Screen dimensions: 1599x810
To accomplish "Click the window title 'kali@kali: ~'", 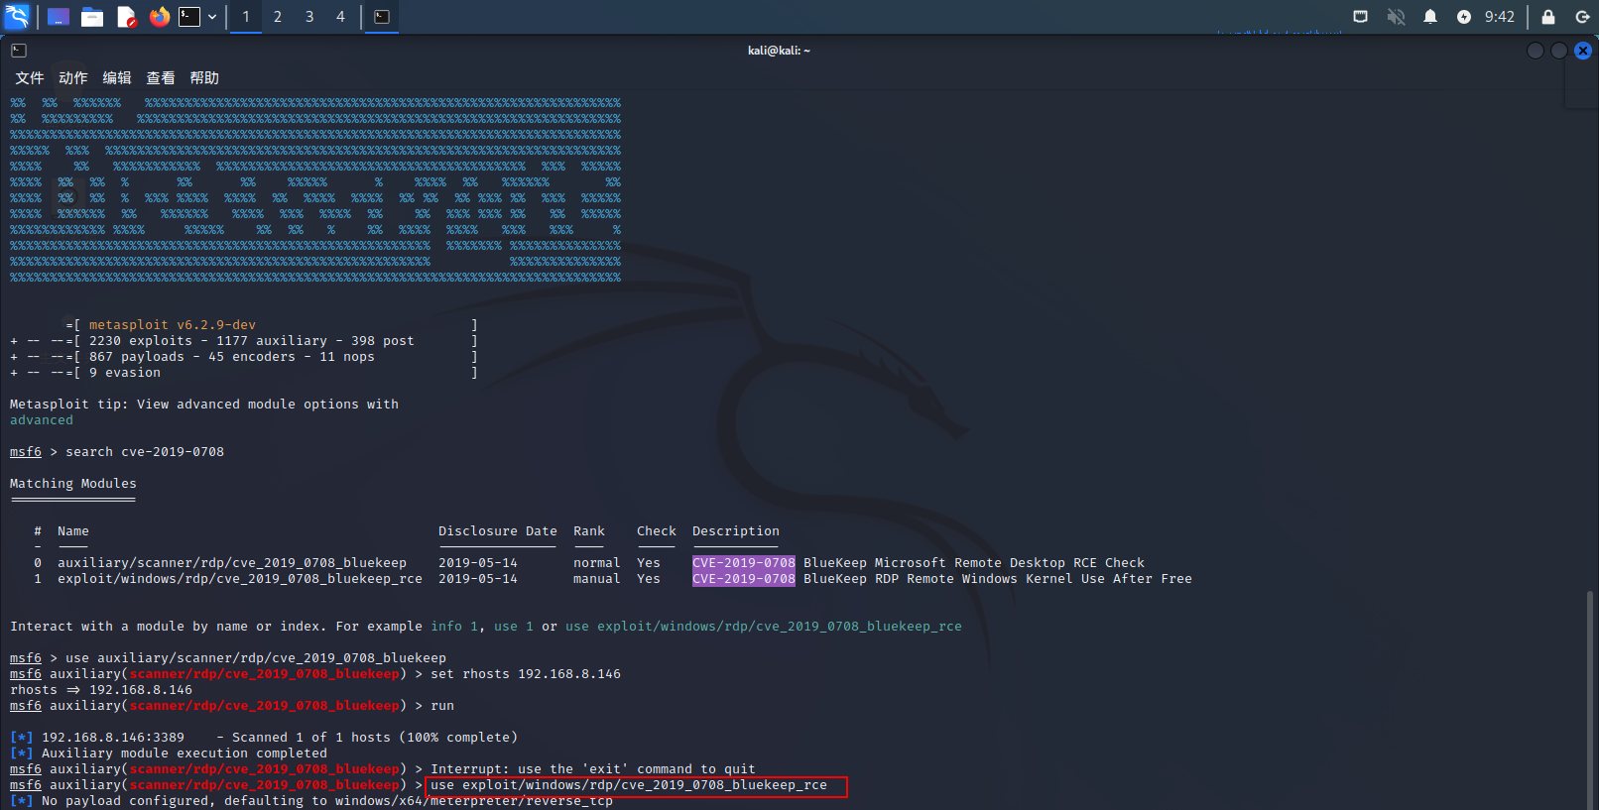I will (x=779, y=51).
